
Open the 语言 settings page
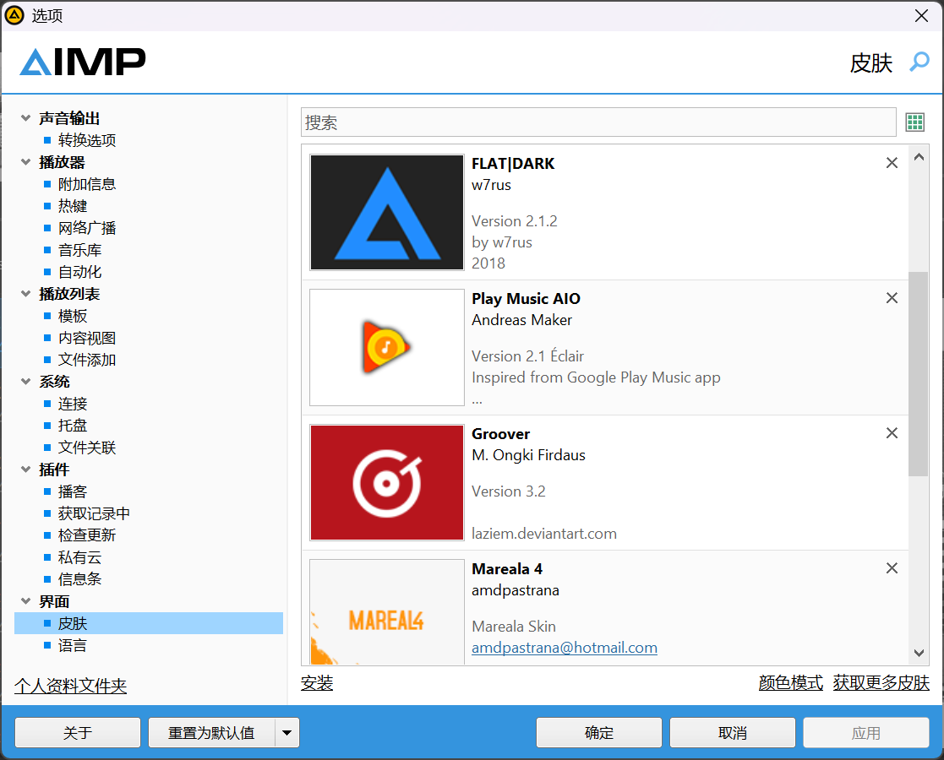click(x=72, y=646)
